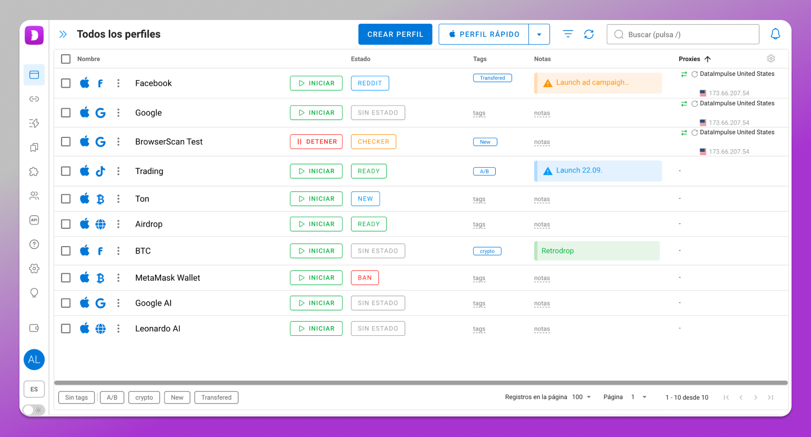811x437 pixels.
Task: Open the filter icon in top bar
Action: (568, 34)
